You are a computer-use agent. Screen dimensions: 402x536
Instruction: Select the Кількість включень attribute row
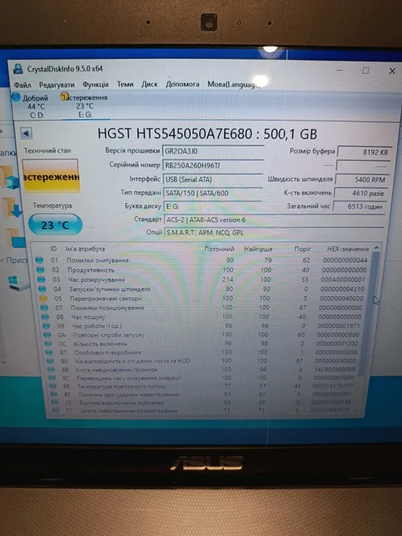point(202,343)
